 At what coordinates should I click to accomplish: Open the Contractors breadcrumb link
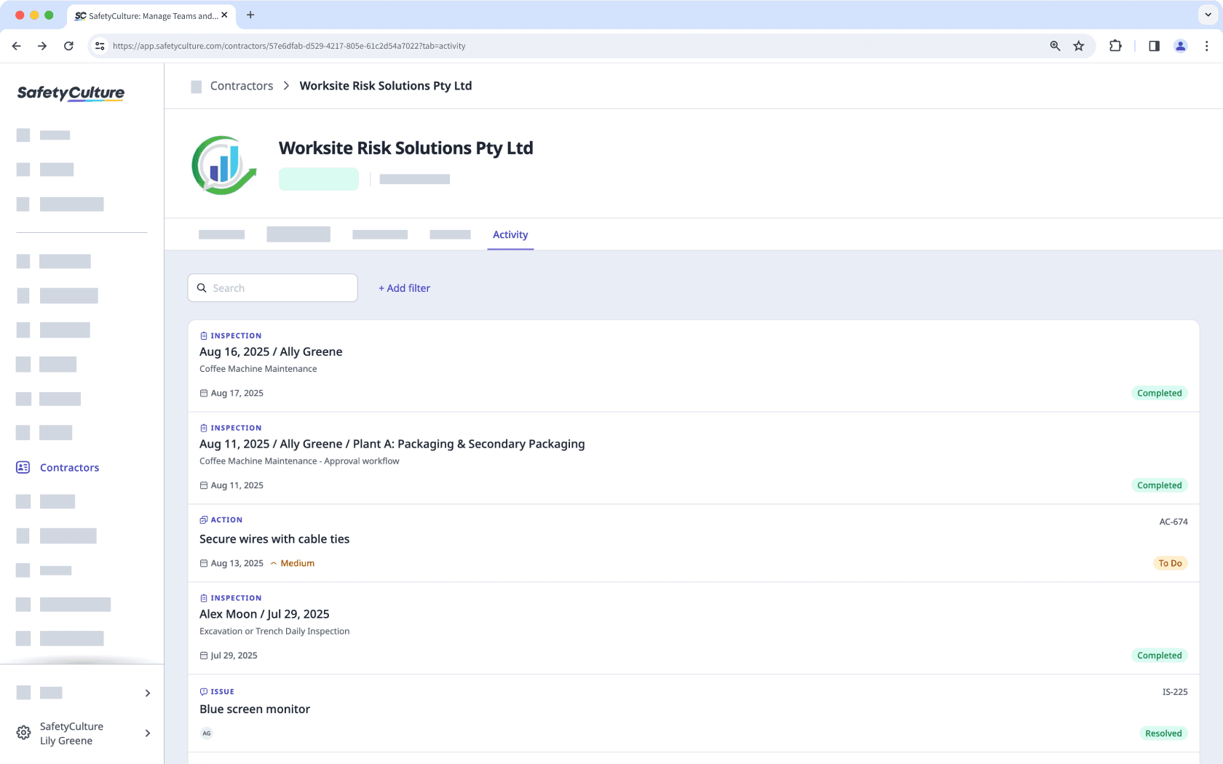[241, 85]
